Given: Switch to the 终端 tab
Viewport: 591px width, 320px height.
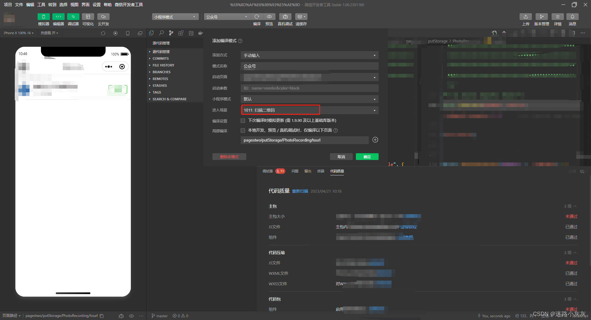Looking at the screenshot, I should pyautogui.click(x=321, y=171).
